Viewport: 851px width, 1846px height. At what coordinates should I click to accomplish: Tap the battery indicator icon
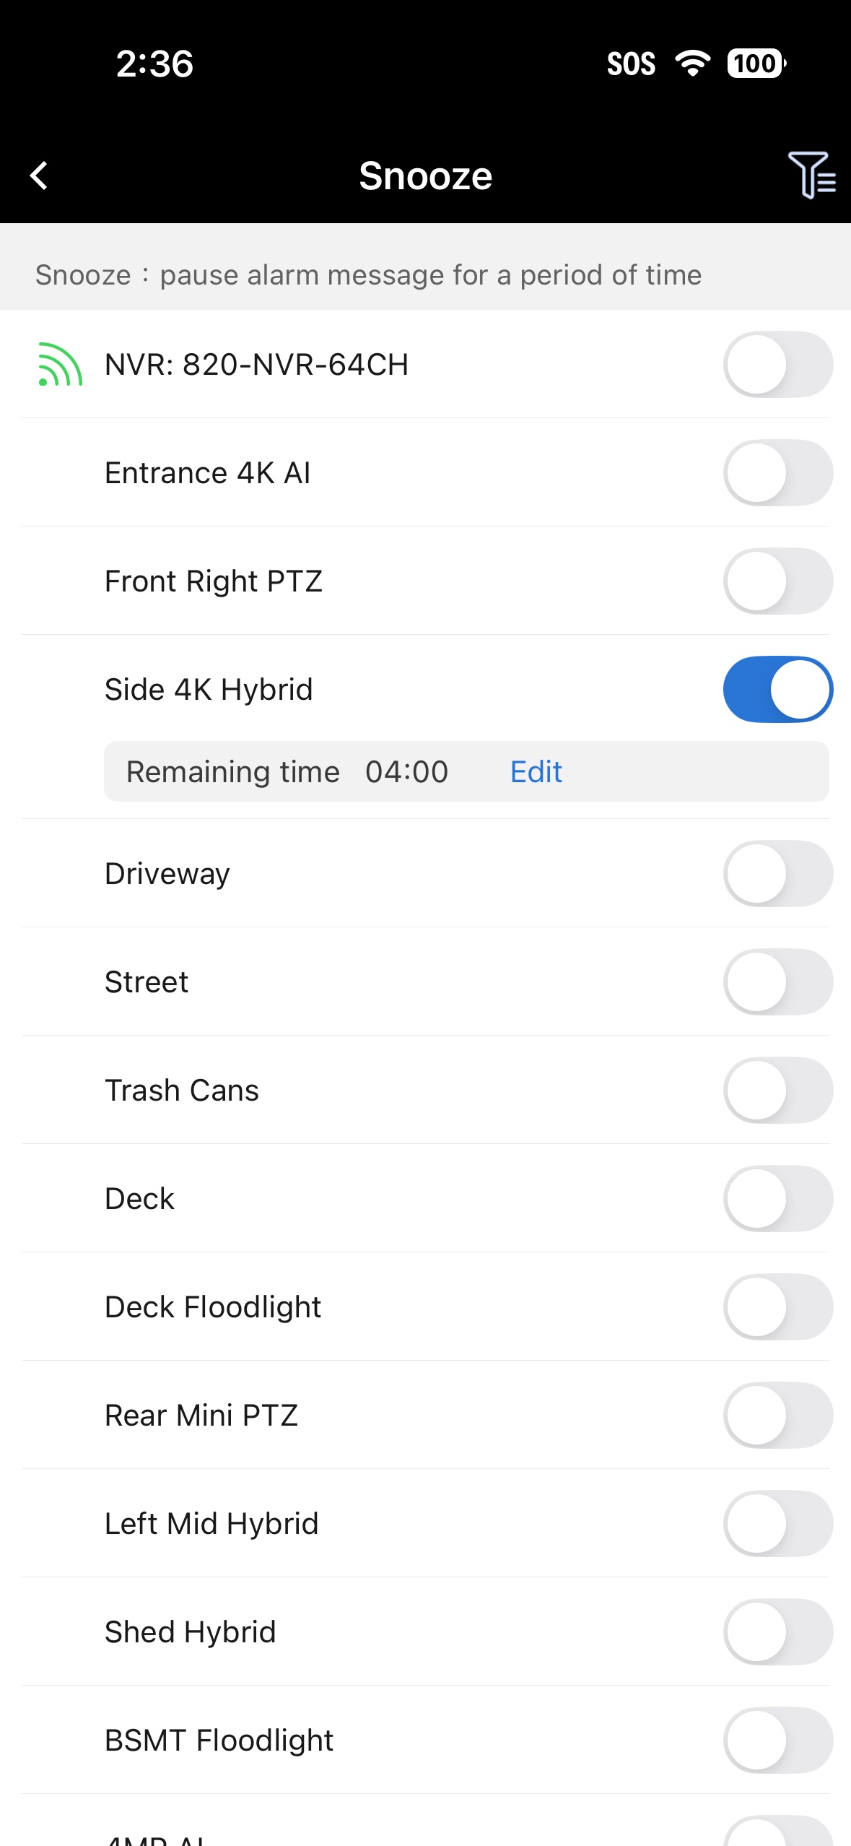pos(756,64)
